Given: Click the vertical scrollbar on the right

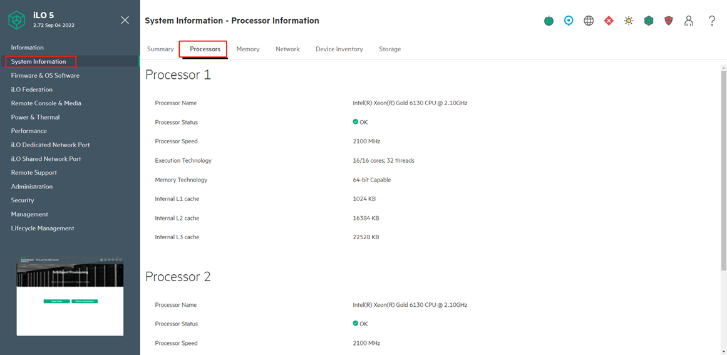Looking at the screenshot, I should click(723, 169).
